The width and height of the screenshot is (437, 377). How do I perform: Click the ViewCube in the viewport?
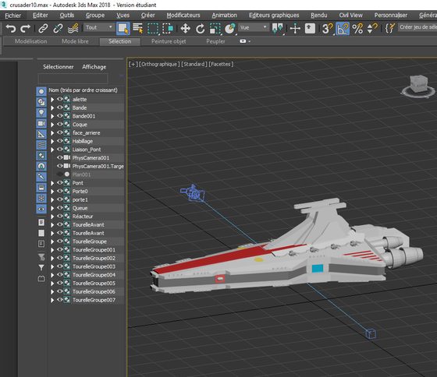click(x=418, y=85)
